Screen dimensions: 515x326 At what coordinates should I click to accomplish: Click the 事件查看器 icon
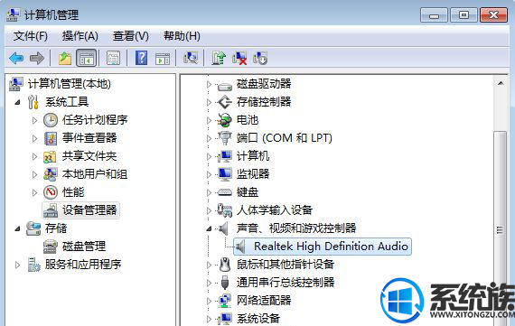coord(51,138)
